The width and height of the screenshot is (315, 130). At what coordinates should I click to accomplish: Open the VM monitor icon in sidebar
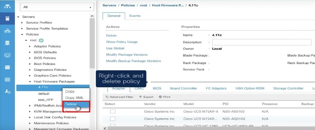click(x=8, y=55)
